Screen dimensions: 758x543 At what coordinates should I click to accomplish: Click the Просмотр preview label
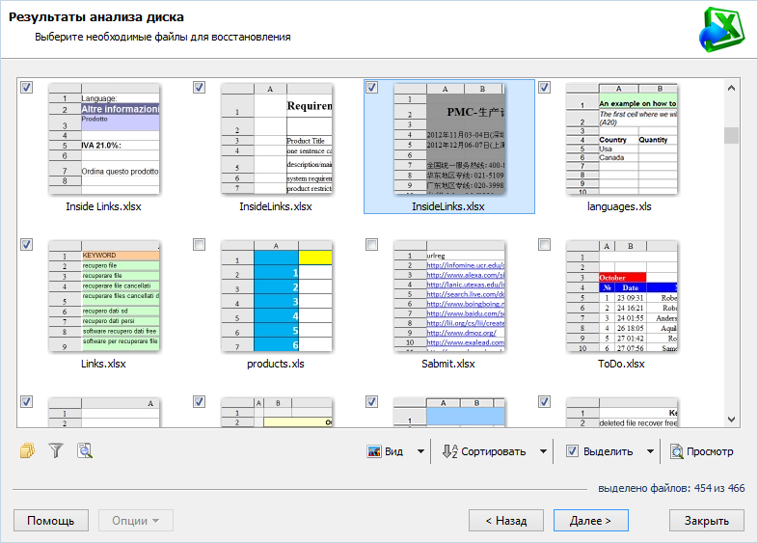710,451
